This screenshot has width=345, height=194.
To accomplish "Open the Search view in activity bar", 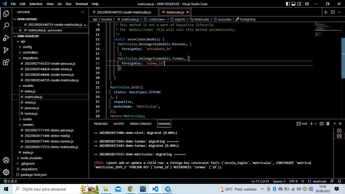I will pyautogui.click(x=6, y=26).
